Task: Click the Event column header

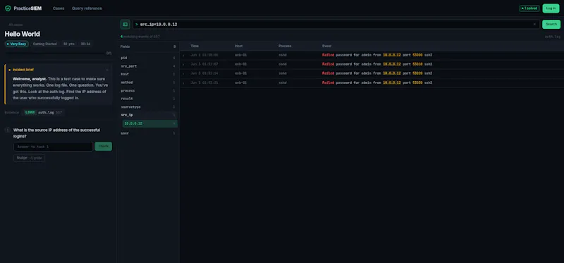Action: click(x=327, y=46)
